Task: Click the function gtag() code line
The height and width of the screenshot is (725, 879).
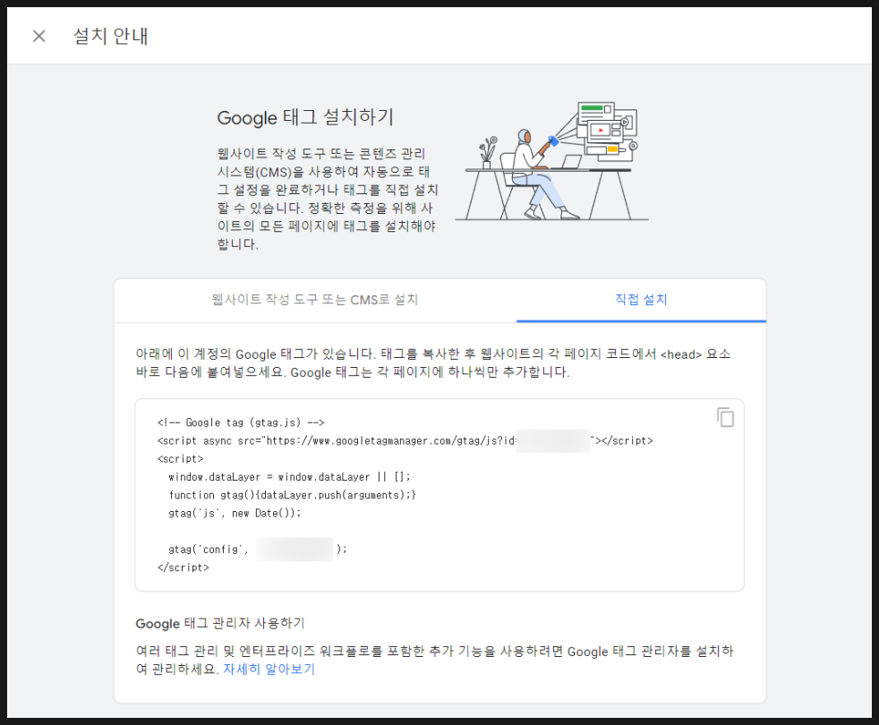Action: (292, 495)
